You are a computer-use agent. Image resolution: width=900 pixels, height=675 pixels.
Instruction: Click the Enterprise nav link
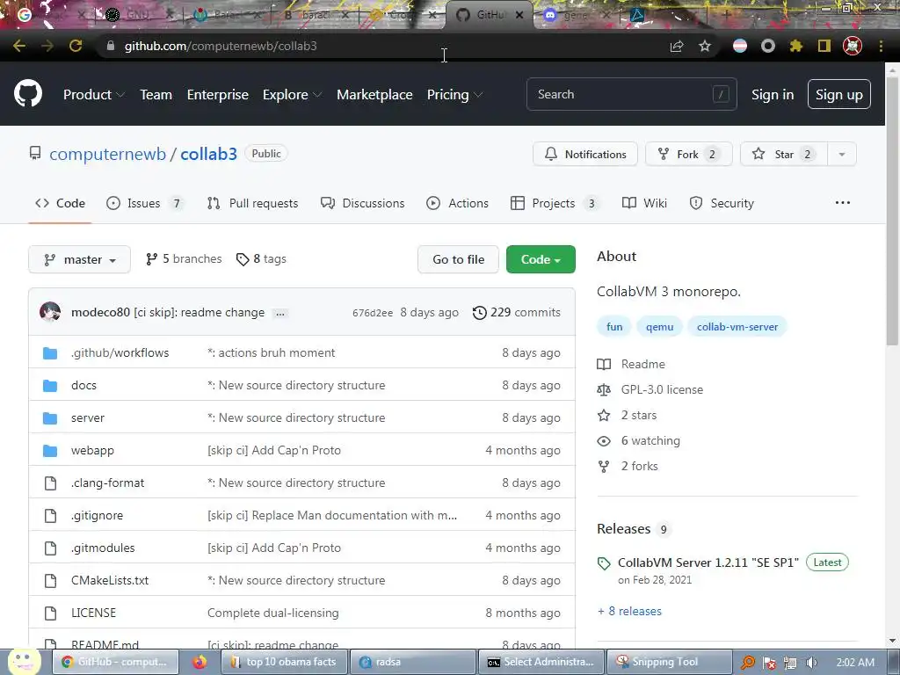point(218,95)
